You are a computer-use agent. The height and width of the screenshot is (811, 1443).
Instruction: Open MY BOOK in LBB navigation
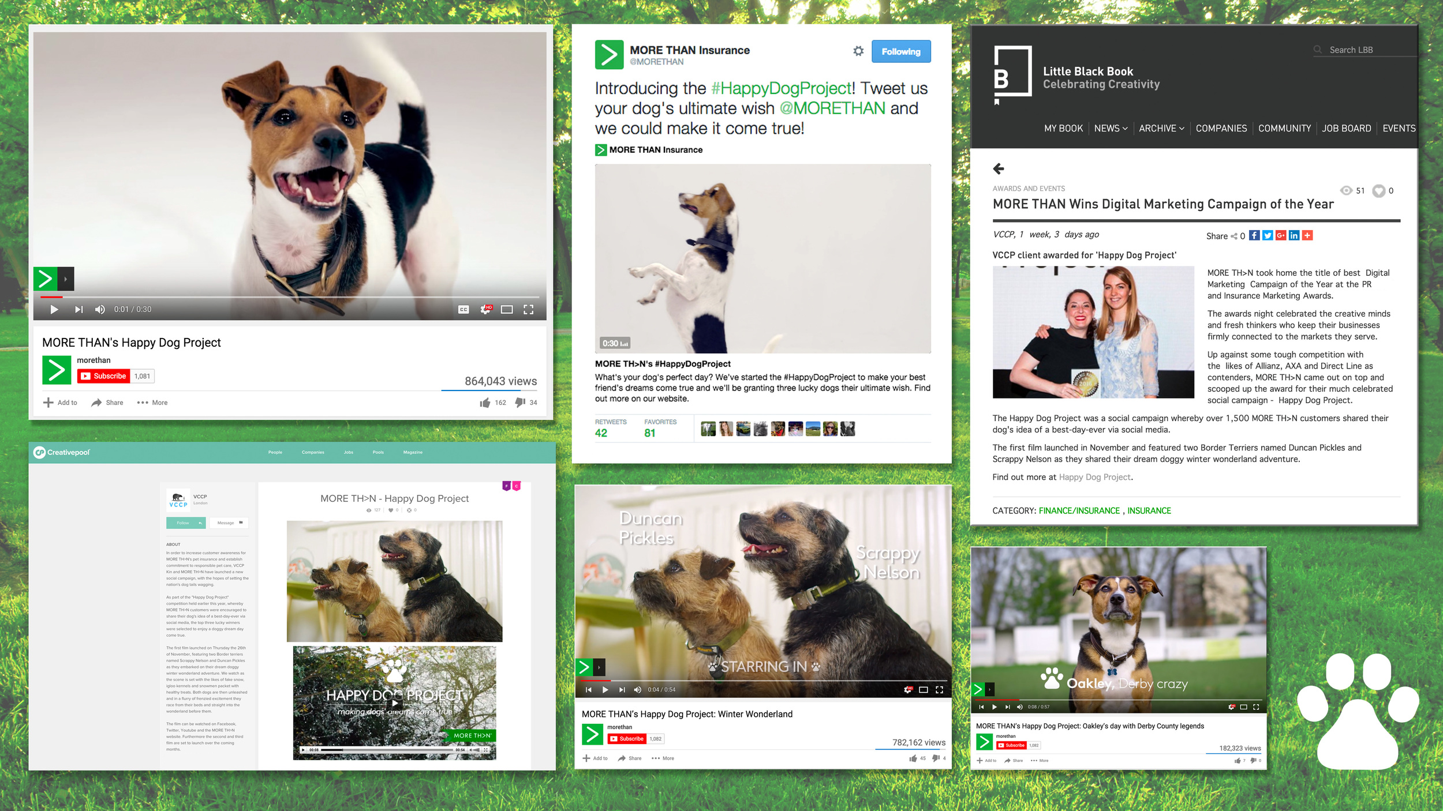[x=1063, y=128]
